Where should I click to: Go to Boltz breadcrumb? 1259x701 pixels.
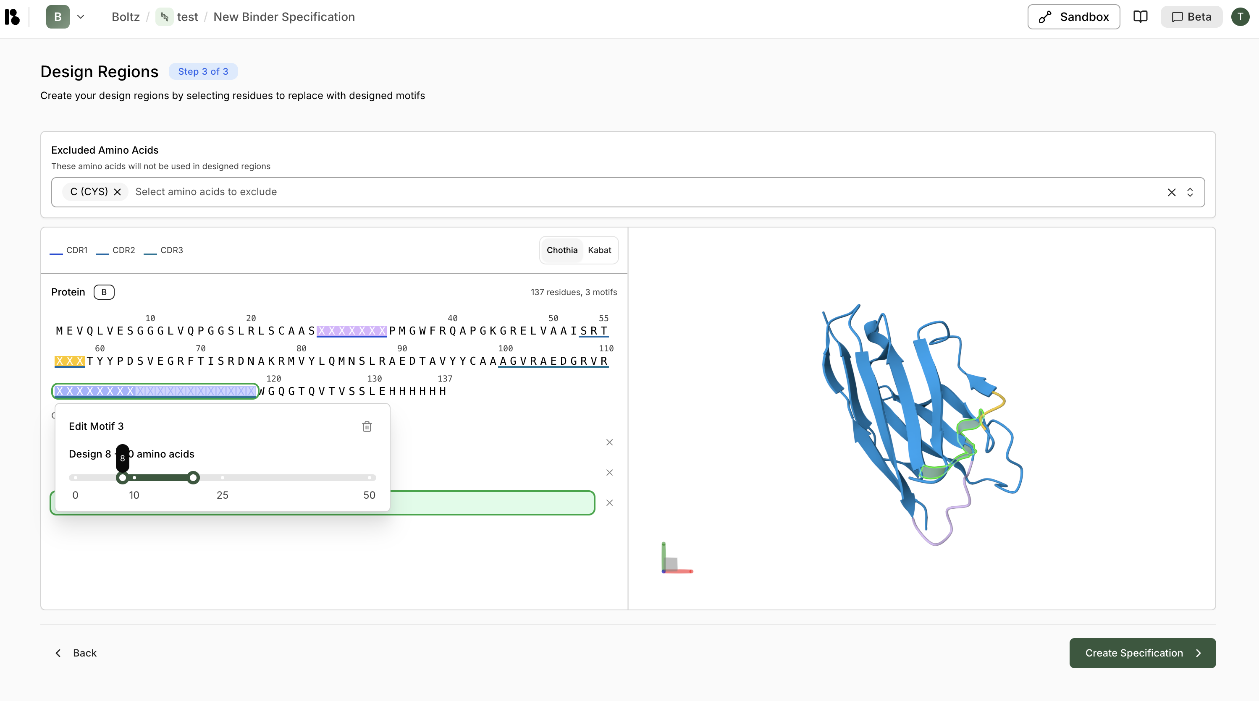pyautogui.click(x=125, y=17)
